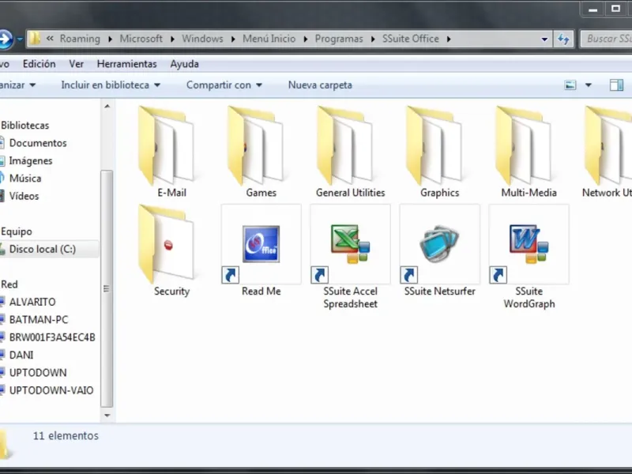632x474 pixels.
Task: Open network computer DANI
Action: pos(21,355)
